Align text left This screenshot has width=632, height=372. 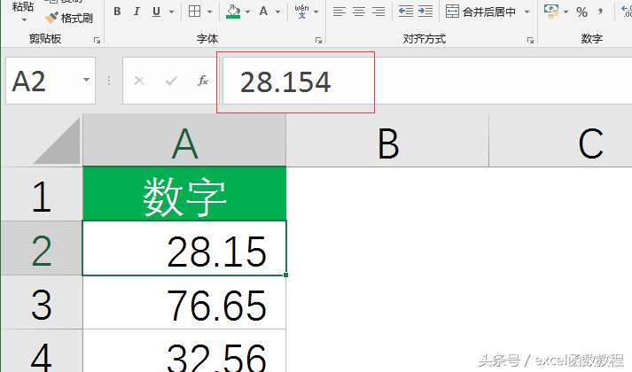[339, 12]
